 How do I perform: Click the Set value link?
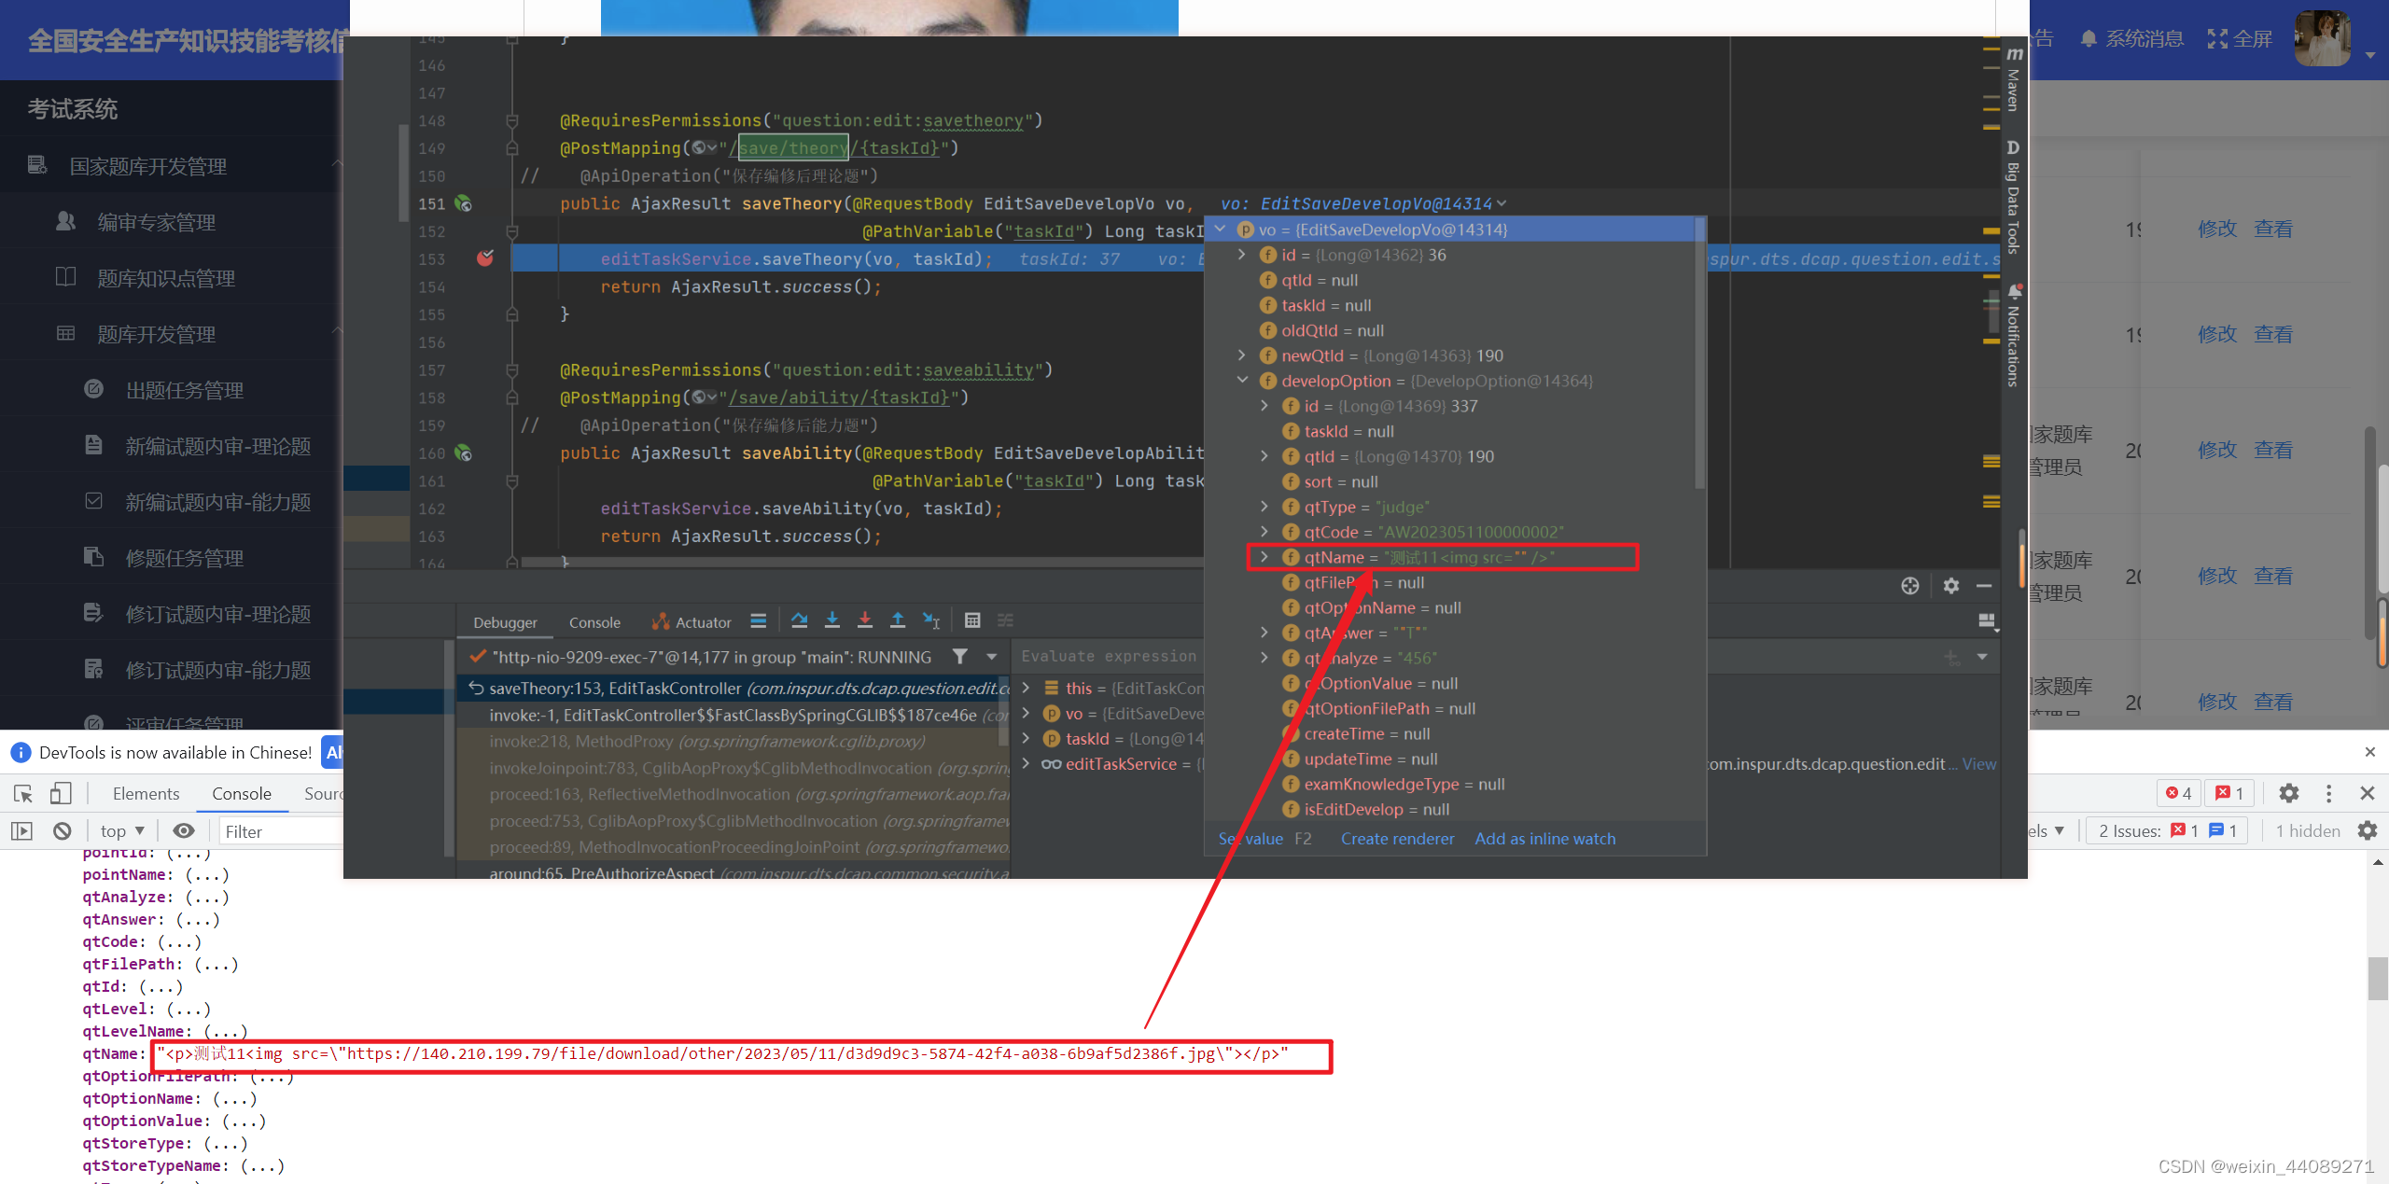(x=1250, y=839)
